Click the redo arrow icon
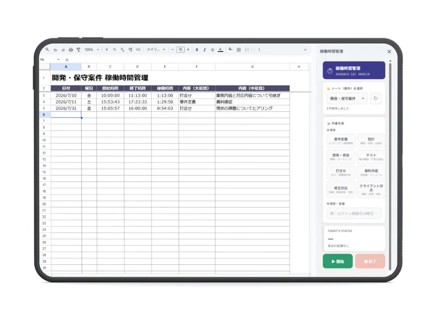This screenshot has width=436, height=327. click(x=63, y=50)
